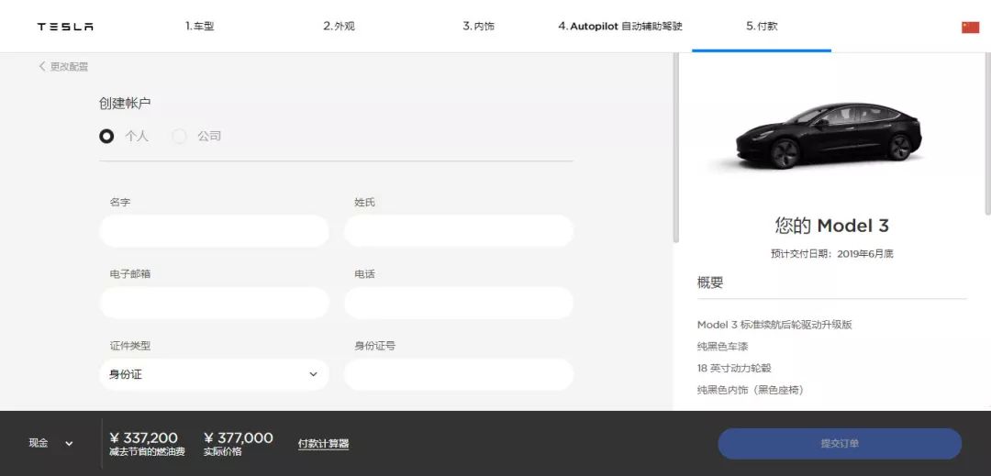This screenshot has width=991, height=476.
Task: Select the 个人 account type radio
Action: [x=106, y=136]
